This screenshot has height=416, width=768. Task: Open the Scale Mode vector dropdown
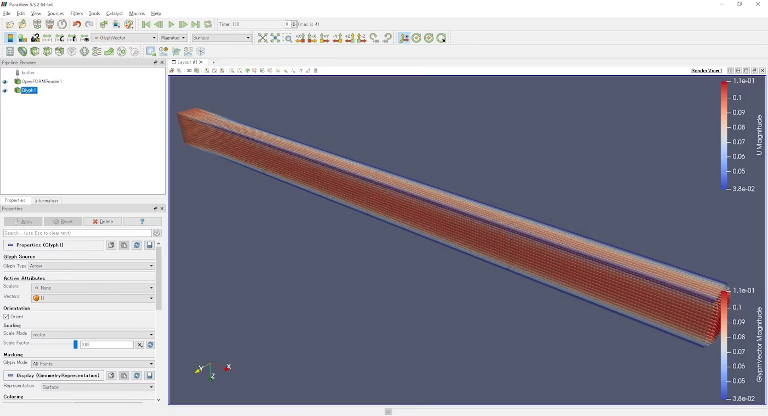(93, 335)
